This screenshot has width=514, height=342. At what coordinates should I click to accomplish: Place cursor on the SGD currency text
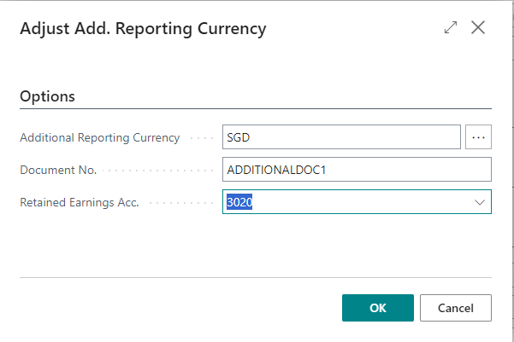(239, 137)
